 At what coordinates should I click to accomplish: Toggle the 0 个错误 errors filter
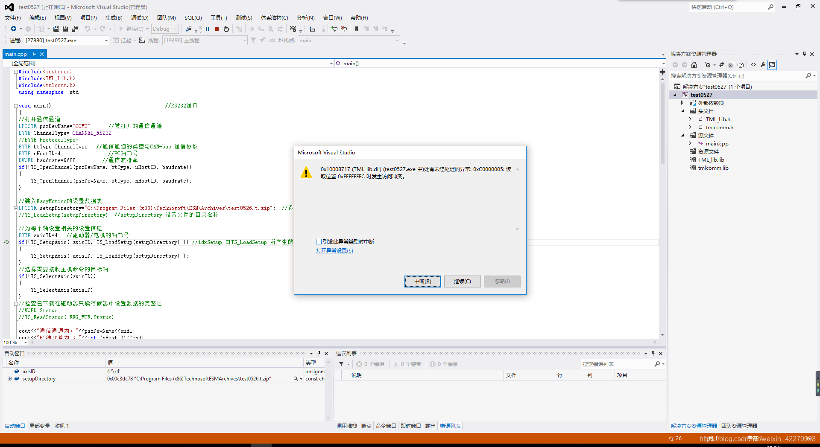pyautogui.click(x=370, y=364)
